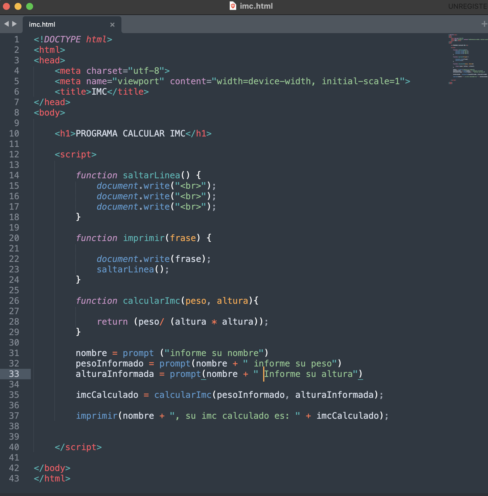This screenshot has height=496, width=488.
Task: Click the closing head tag
Action: (52, 102)
